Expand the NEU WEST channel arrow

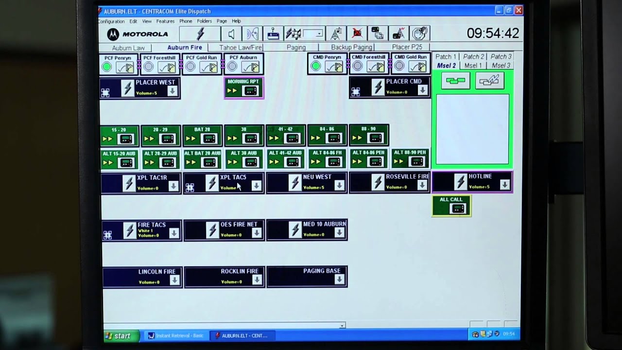click(339, 185)
